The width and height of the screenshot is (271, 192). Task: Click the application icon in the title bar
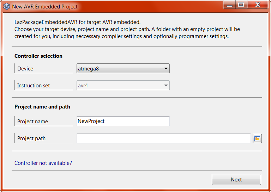coord(6,6)
